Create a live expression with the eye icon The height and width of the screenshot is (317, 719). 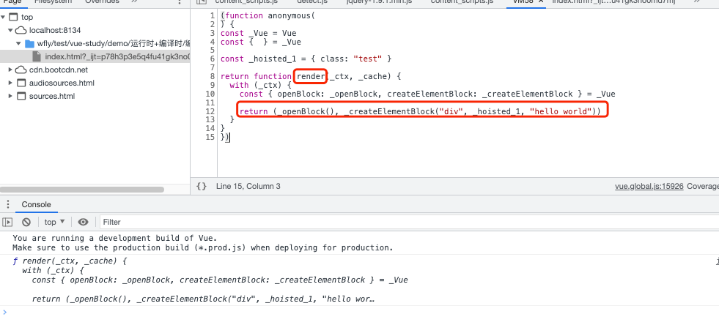pyautogui.click(x=83, y=222)
